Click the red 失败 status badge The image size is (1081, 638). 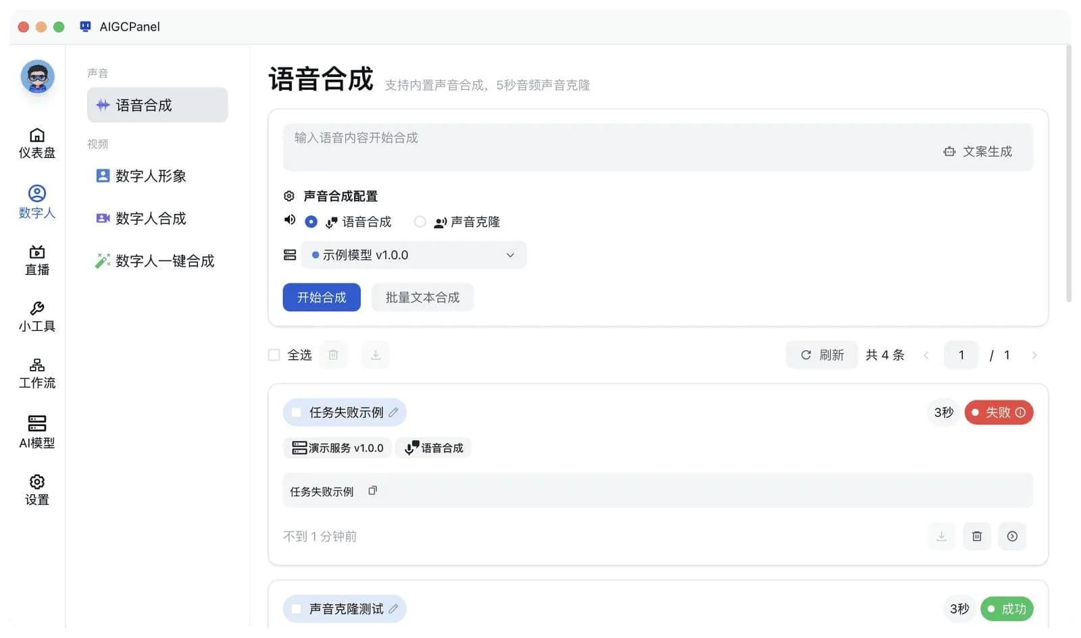[999, 412]
